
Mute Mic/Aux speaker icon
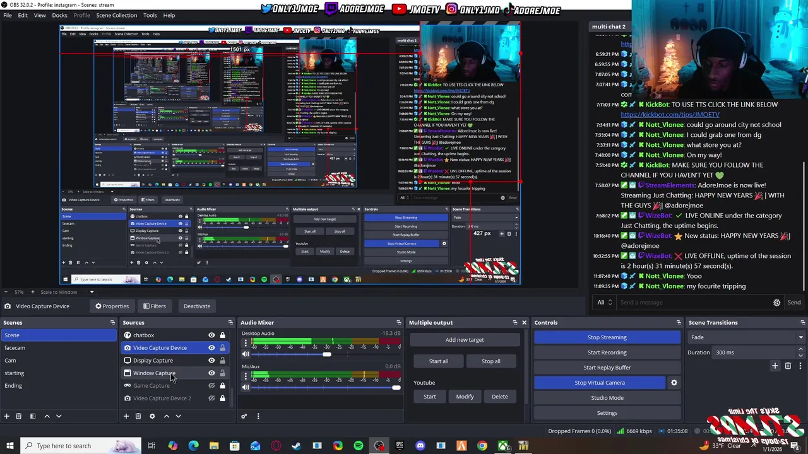pos(246,387)
